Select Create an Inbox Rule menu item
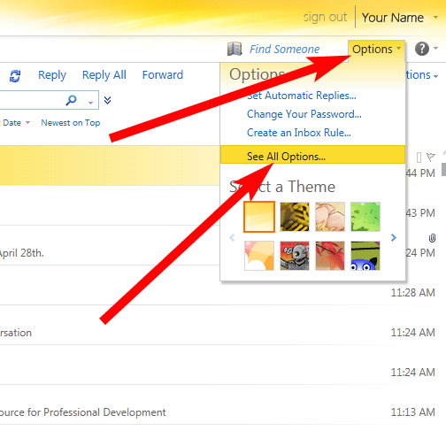Viewport: 446px width, 446px height. tap(299, 133)
